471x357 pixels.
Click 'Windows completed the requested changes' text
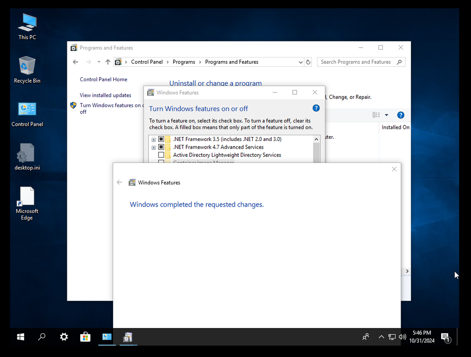tap(197, 204)
